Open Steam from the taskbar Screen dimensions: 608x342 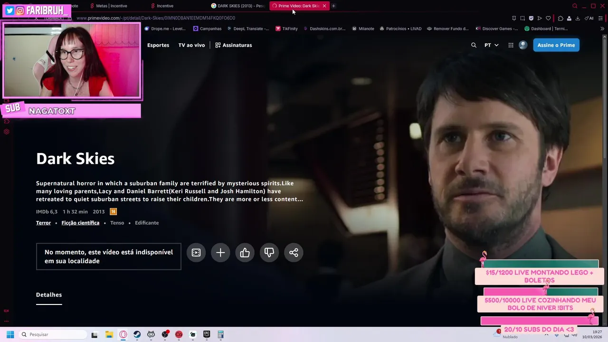(137, 334)
